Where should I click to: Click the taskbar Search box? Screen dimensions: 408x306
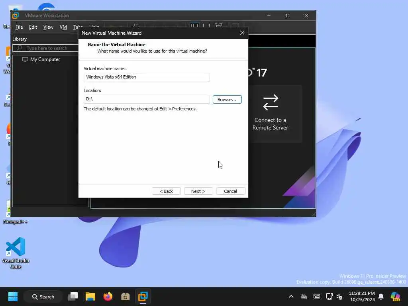coord(43,296)
